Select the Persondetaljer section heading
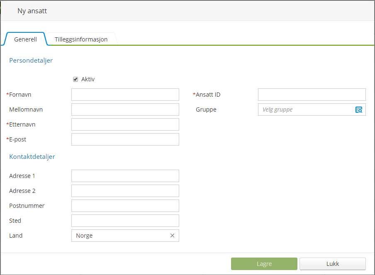375x275 pixels. (31, 61)
